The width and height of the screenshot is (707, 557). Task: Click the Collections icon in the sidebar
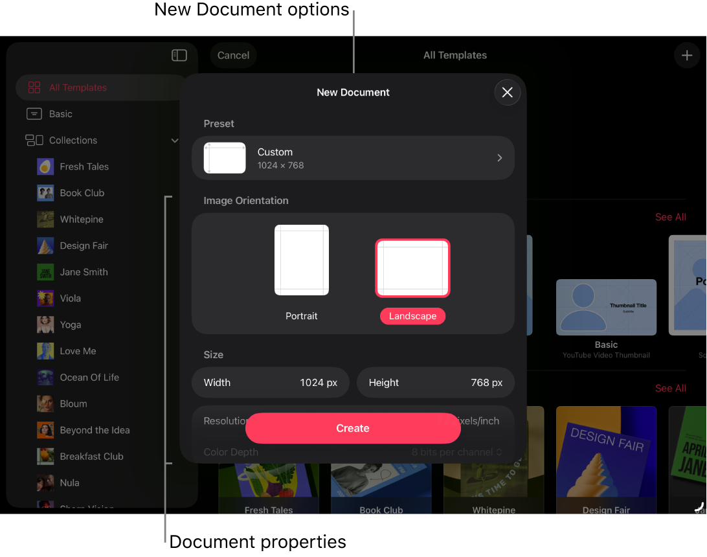click(34, 140)
